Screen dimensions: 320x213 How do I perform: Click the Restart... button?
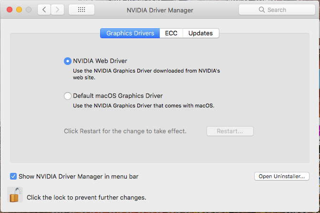point(230,131)
